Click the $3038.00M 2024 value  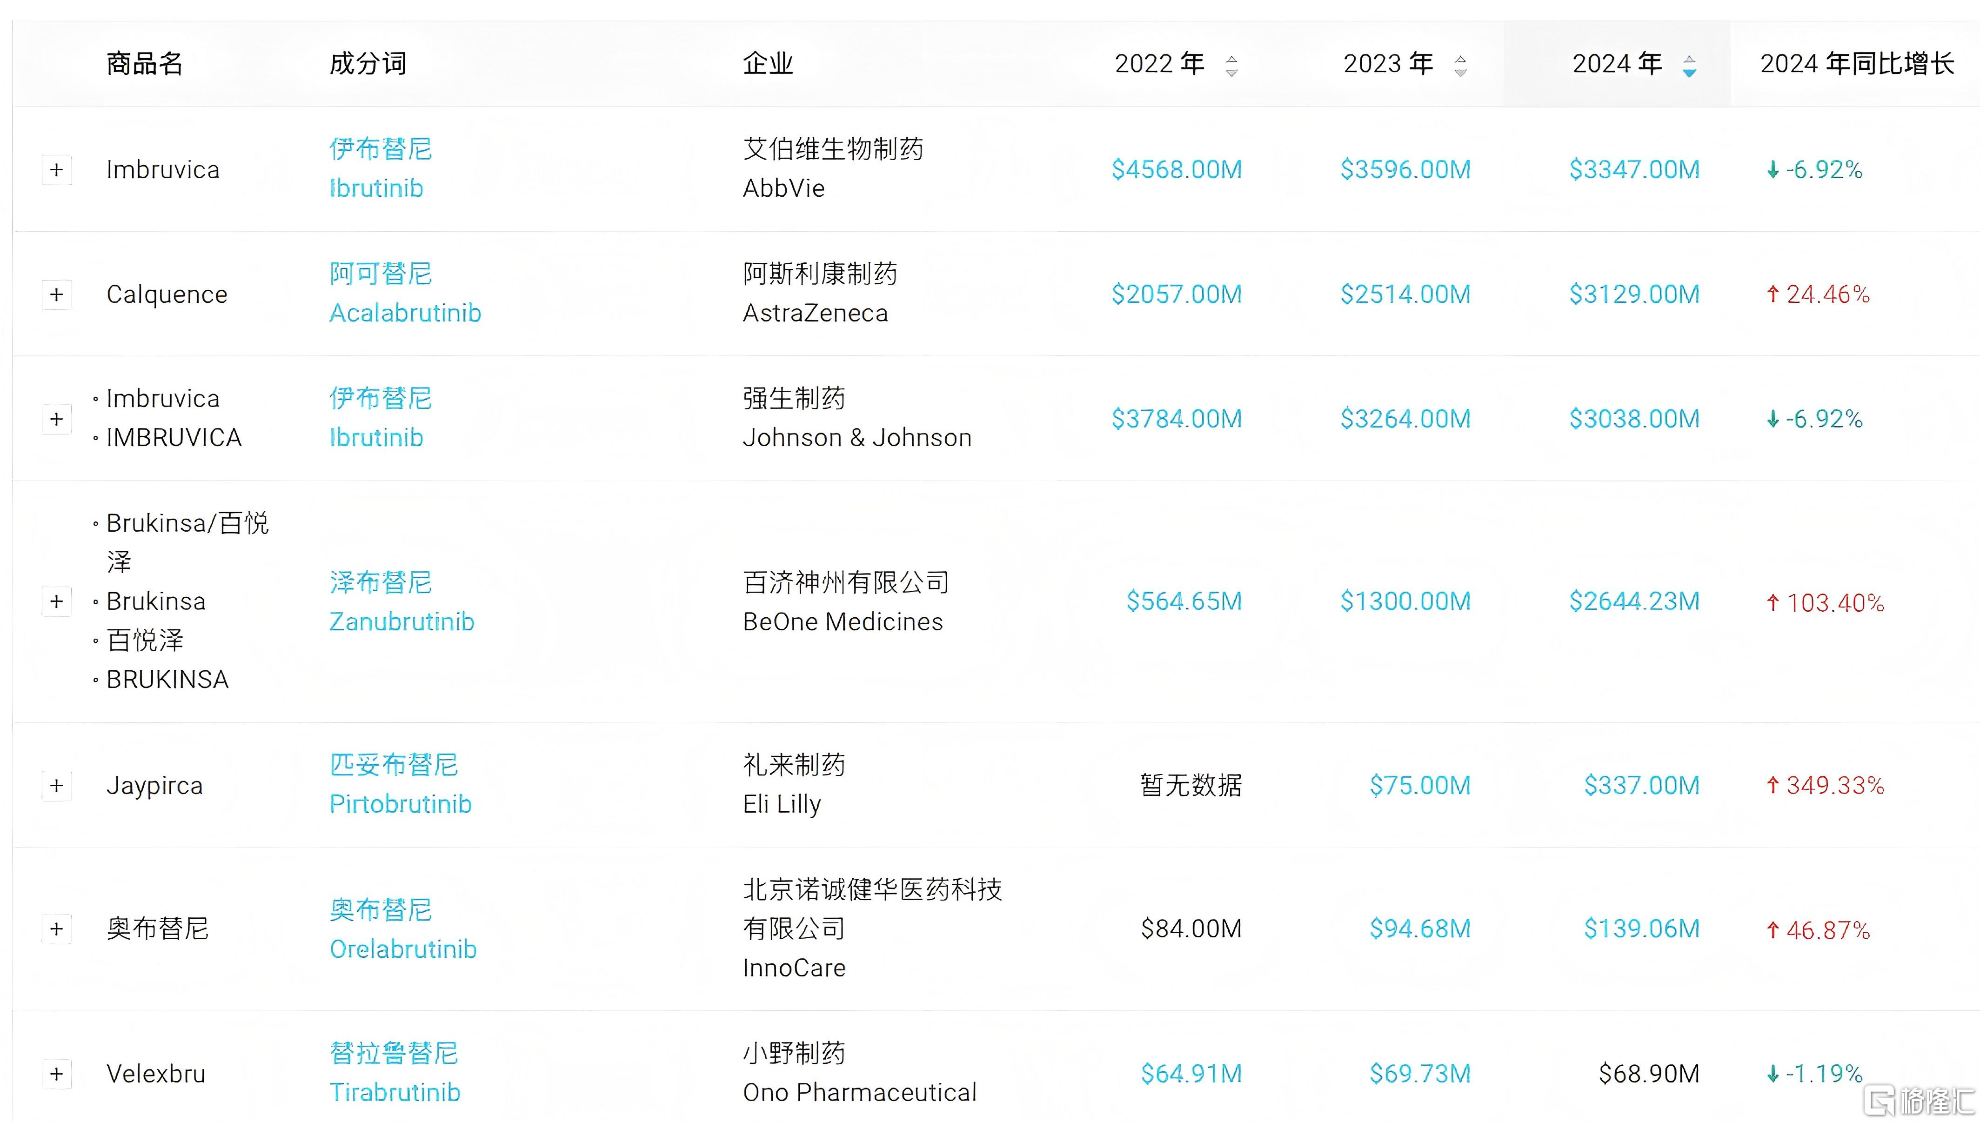1634,419
